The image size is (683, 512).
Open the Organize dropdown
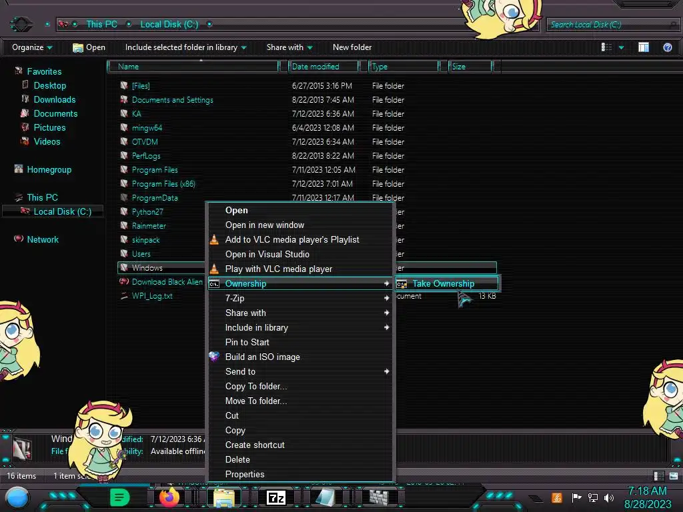32,47
